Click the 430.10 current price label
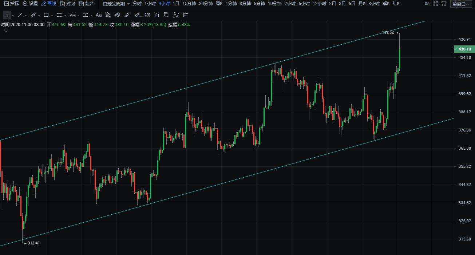Image resolution: width=475 pixels, height=255 pixels. click(x=464, y=49)
